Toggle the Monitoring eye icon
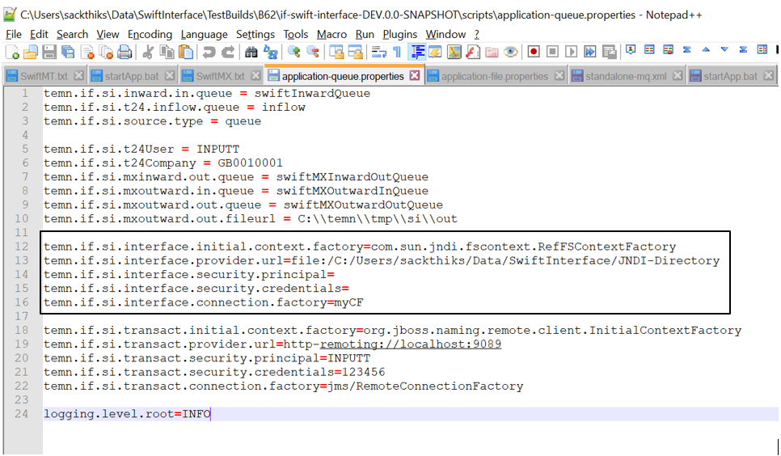781x456 pixels. (510, 52)
